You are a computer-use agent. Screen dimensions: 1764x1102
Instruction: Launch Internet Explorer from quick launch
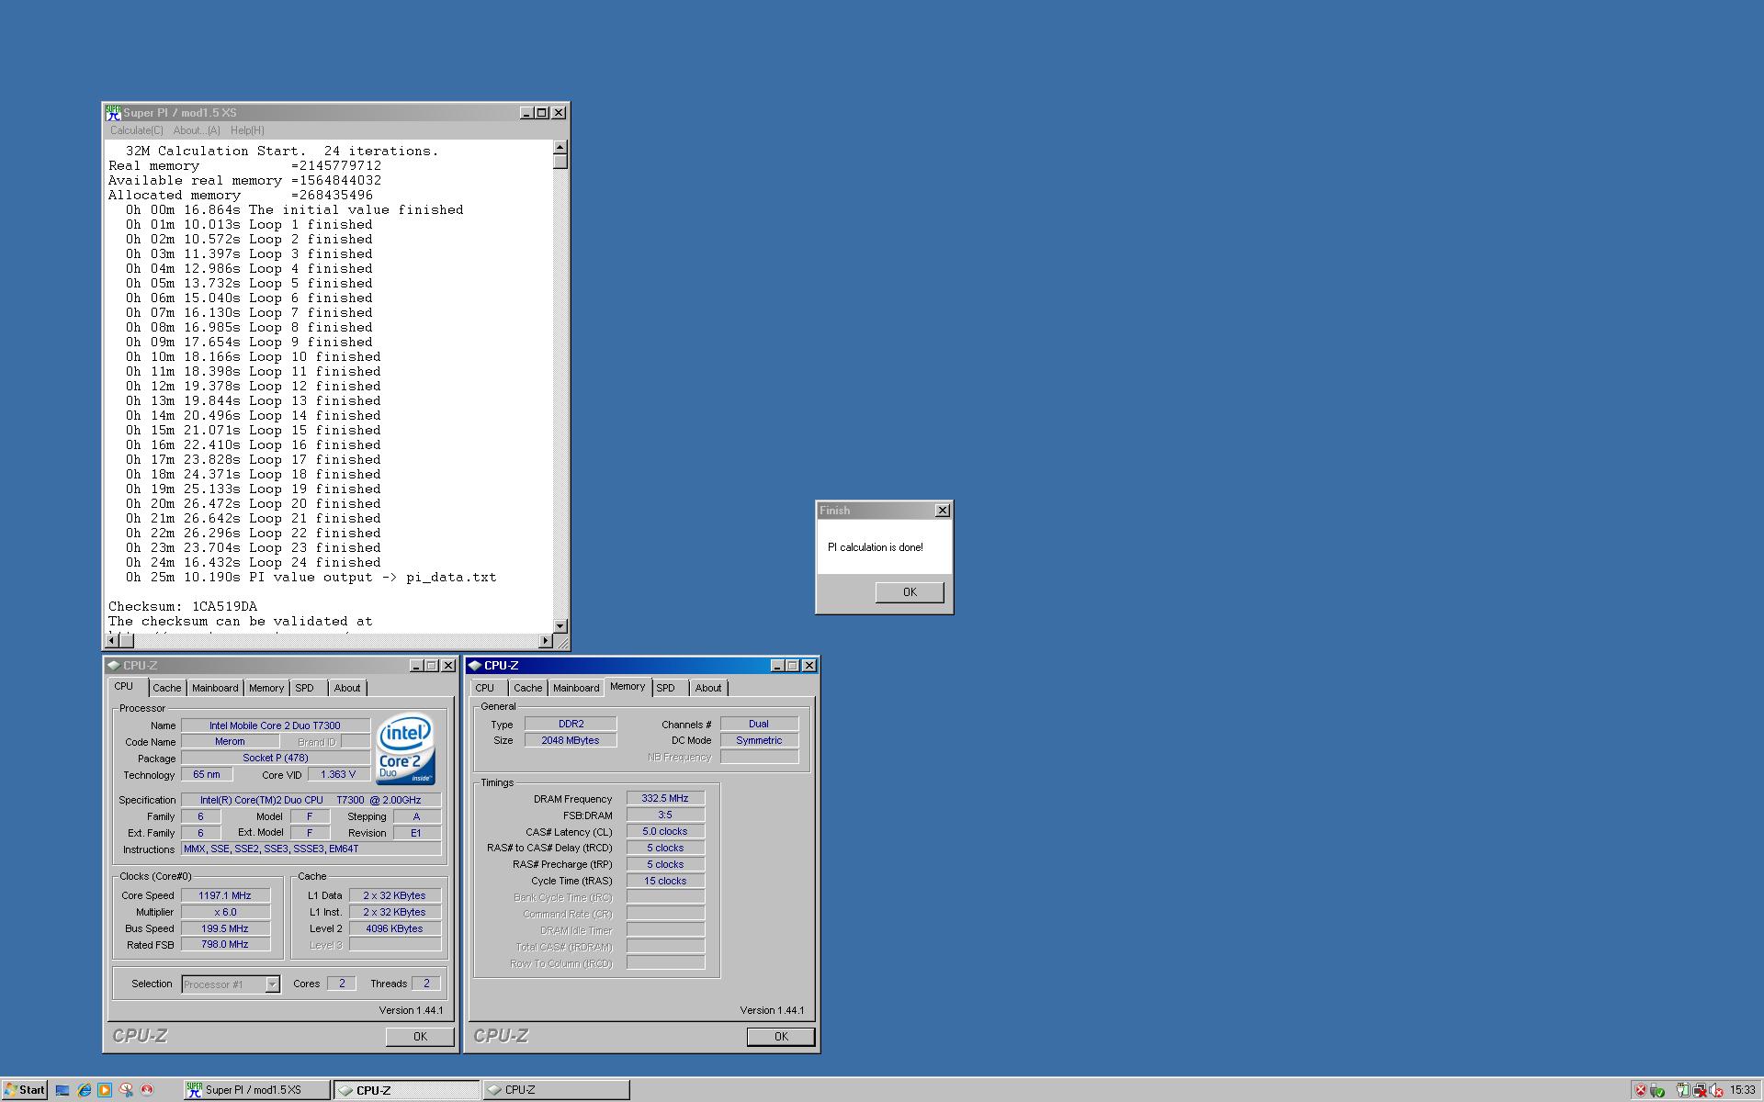(x=84, y=1090)
